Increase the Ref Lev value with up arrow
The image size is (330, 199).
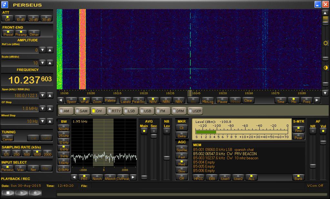(x=50, y=50)
